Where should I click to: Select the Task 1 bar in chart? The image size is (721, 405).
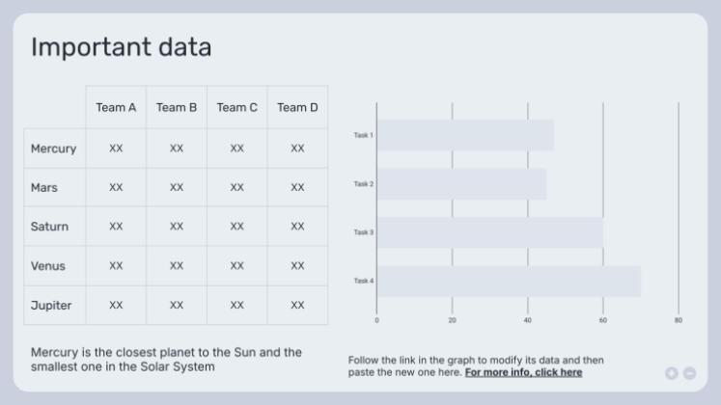pos(464,135)
